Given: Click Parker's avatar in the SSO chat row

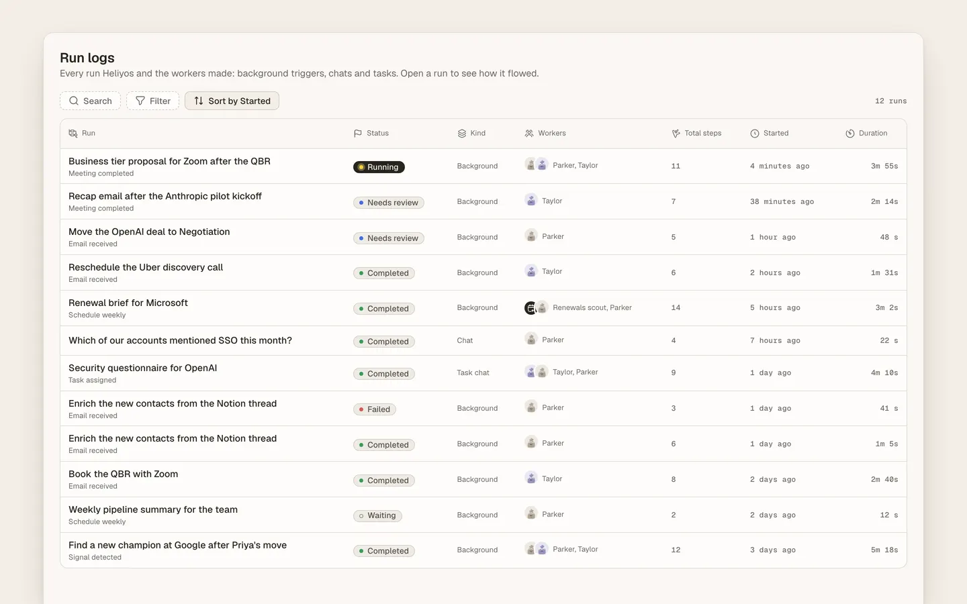Looking at the screenshot, I should pos(531,339).
